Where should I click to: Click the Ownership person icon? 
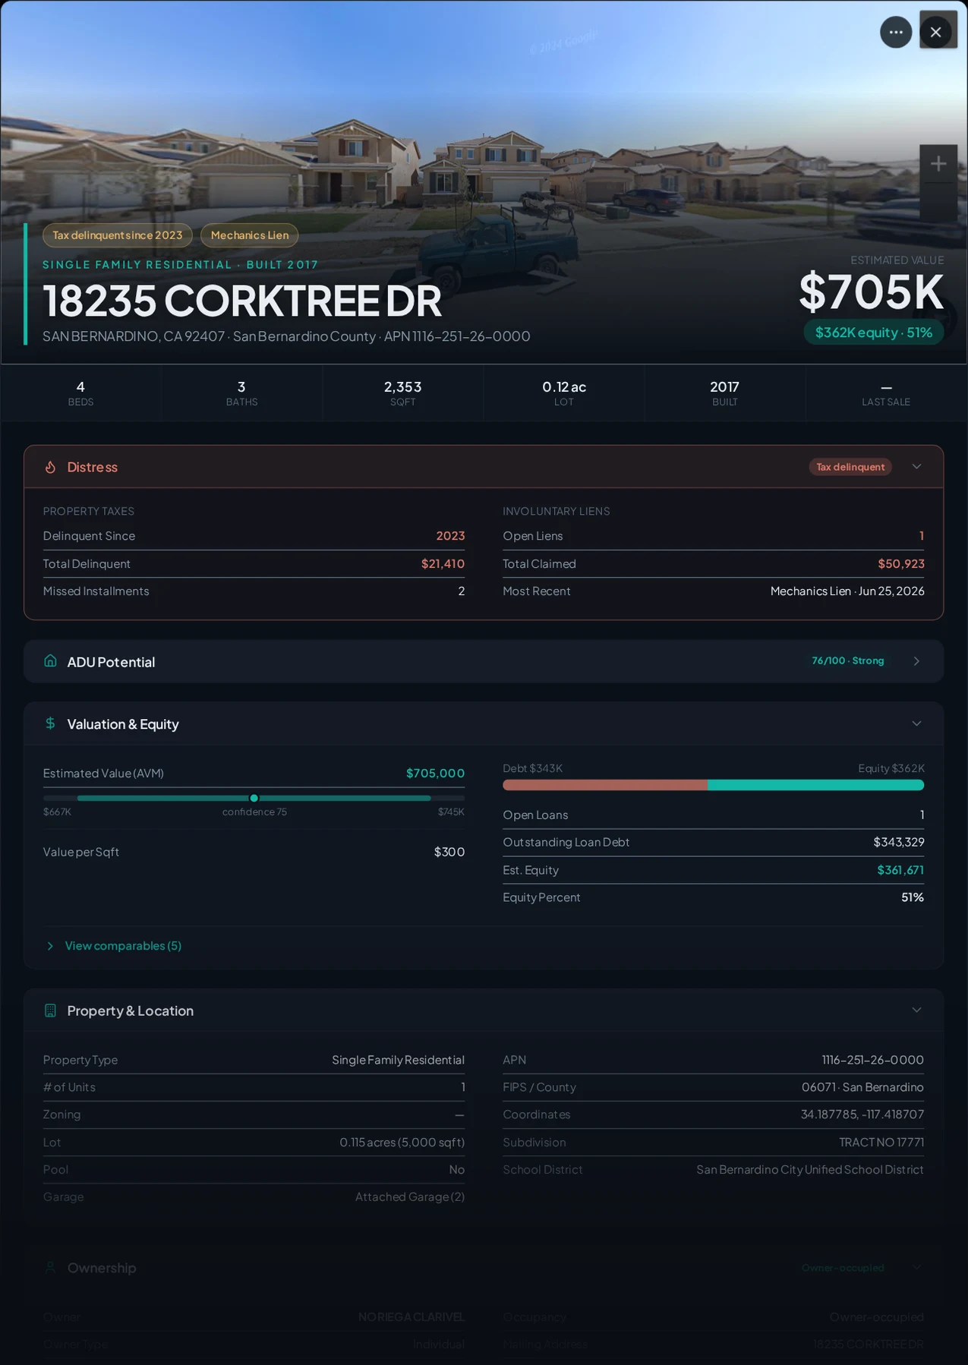pos(50,1267)
